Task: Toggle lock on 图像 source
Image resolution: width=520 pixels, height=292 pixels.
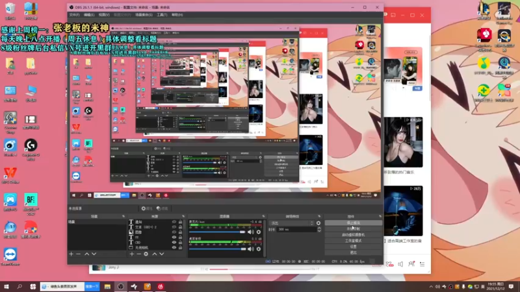Action: 180,232
